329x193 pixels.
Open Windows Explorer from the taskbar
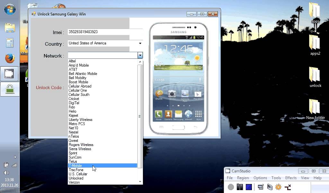tap(10, 28)
